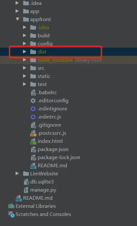137x226 pixels.
Task: Click the .eslintrc.js ESLint icon
Action: [x=33, y=117]
